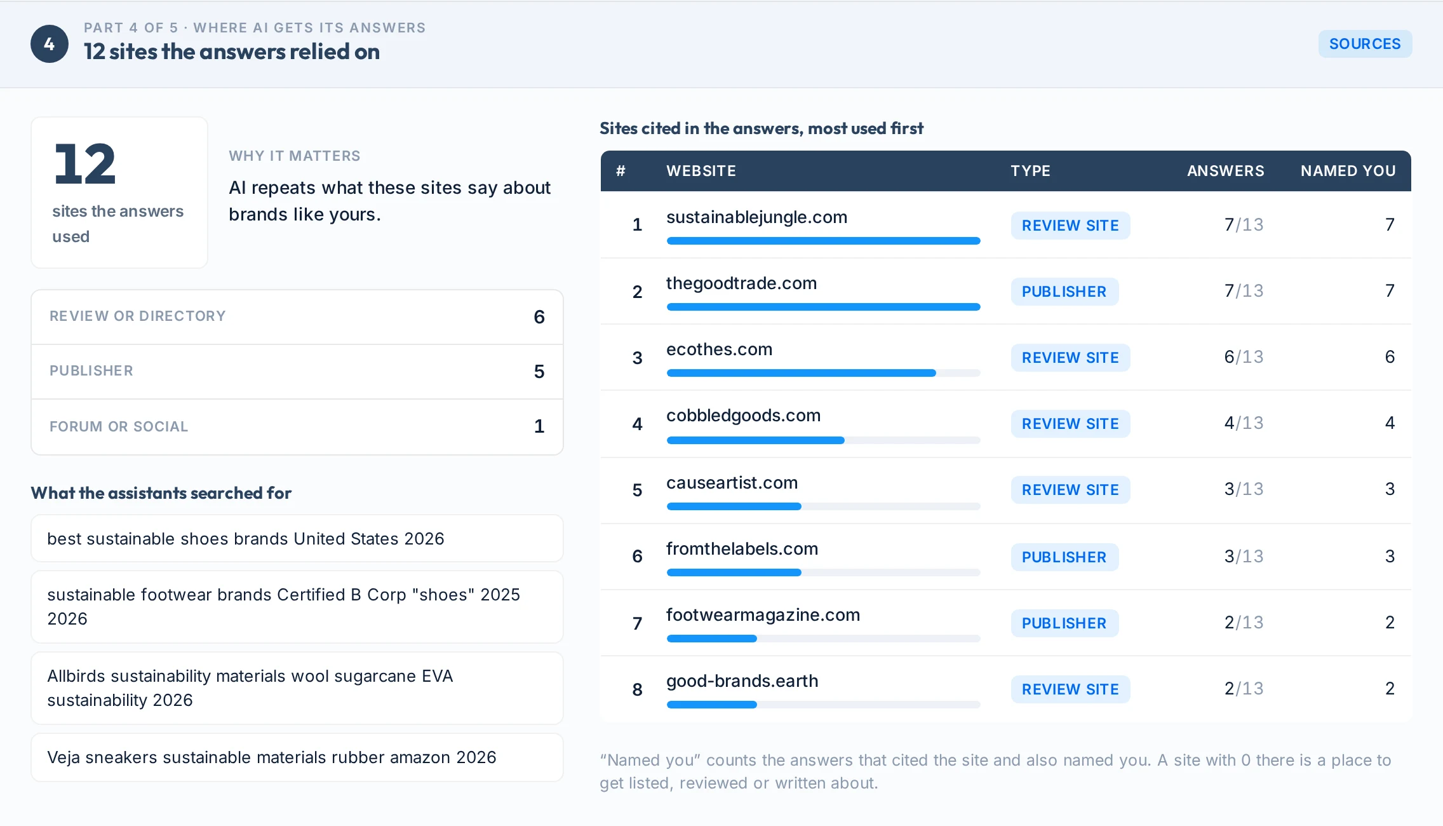Screen dimensions: 1443x826
Task: Select the ecothes.com row name
Action: [x=719, y=349]
